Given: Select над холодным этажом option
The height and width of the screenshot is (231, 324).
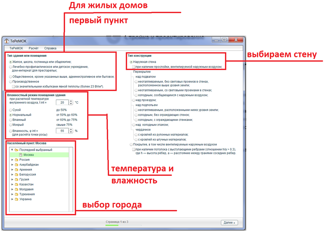Looking at the screenshot, I should [134, 125].
